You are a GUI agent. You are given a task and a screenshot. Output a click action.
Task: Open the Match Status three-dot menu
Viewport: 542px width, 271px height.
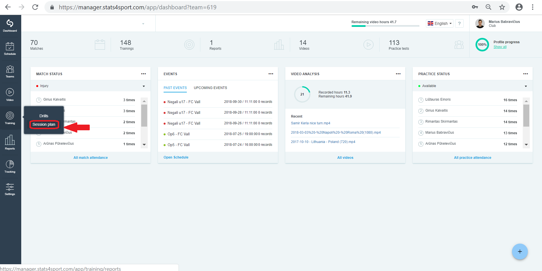coord(143,74)
